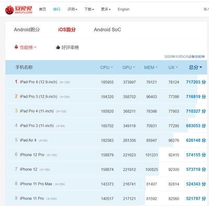Click GPU score 217121

pyautogui.click(x=130, y=199)
